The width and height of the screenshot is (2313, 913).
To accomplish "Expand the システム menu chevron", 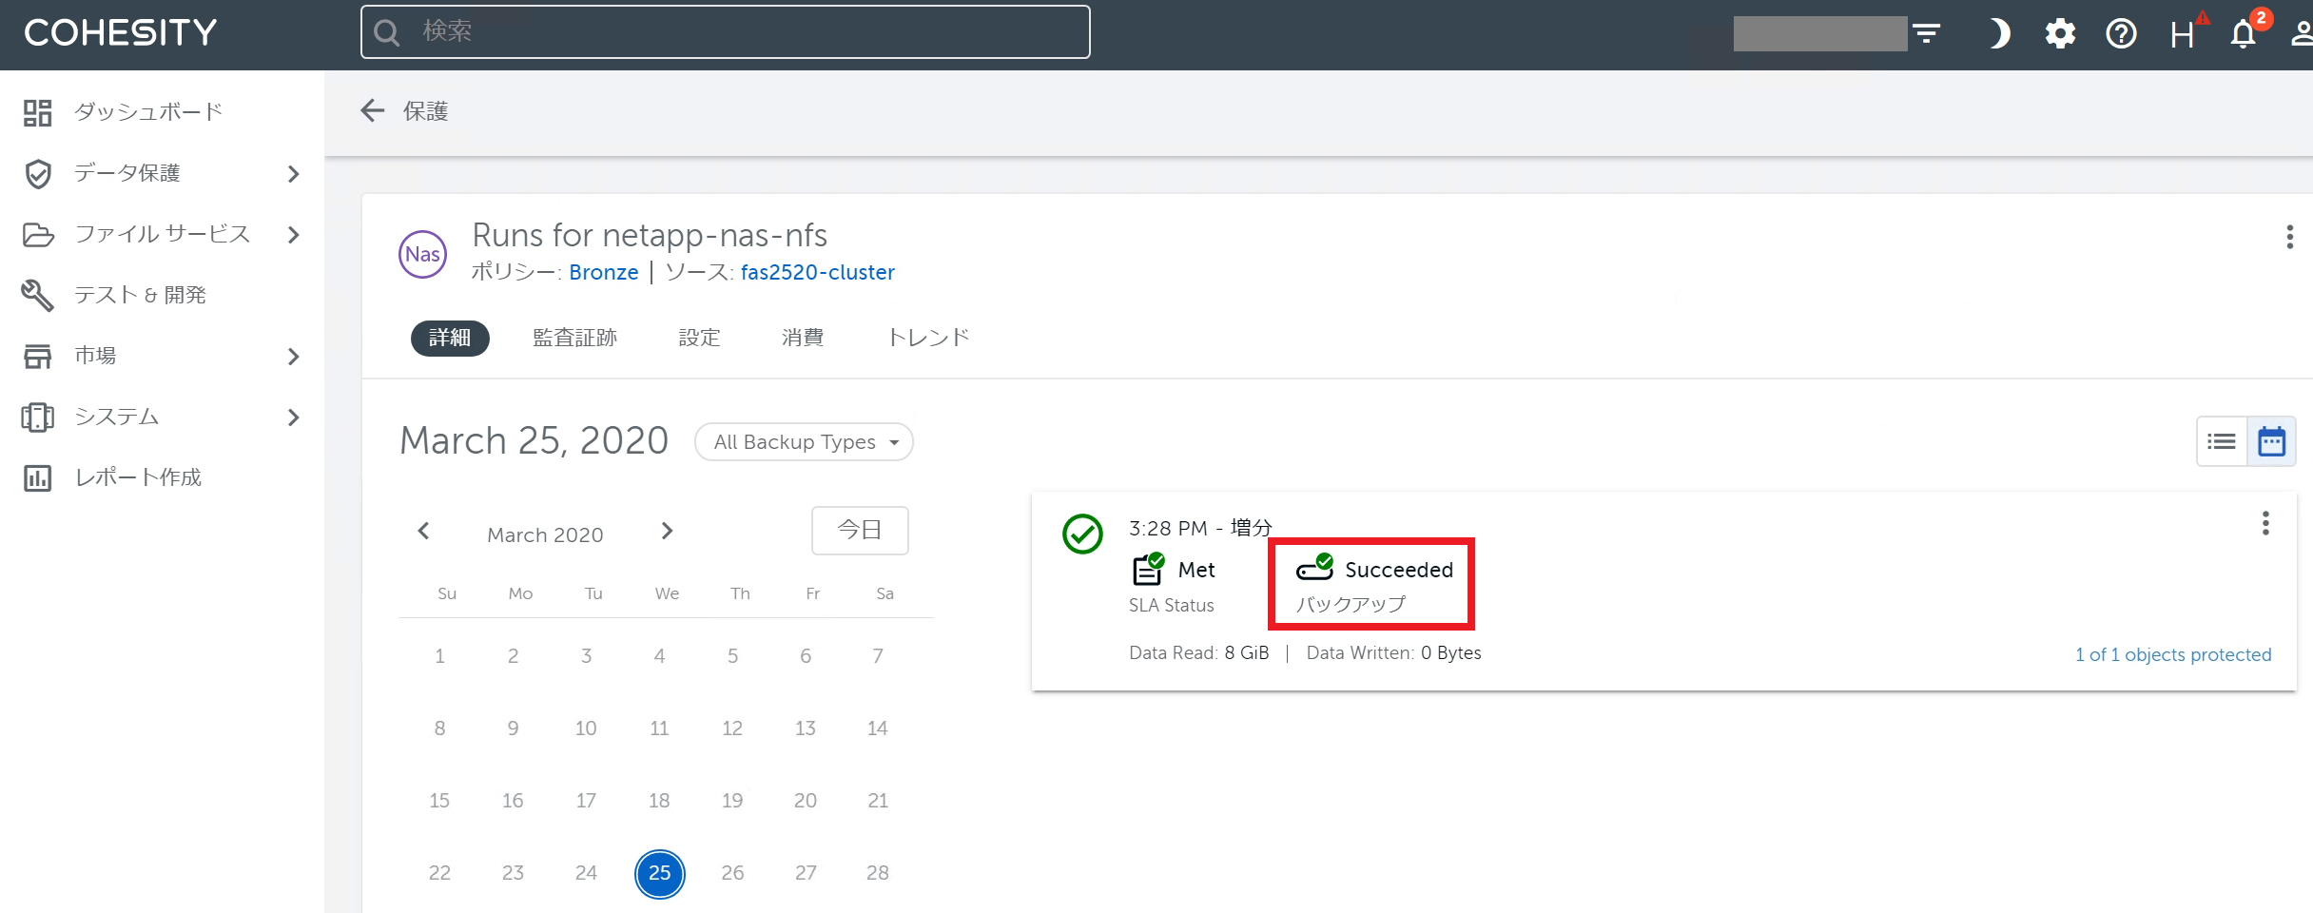I will tap(293, 418).
